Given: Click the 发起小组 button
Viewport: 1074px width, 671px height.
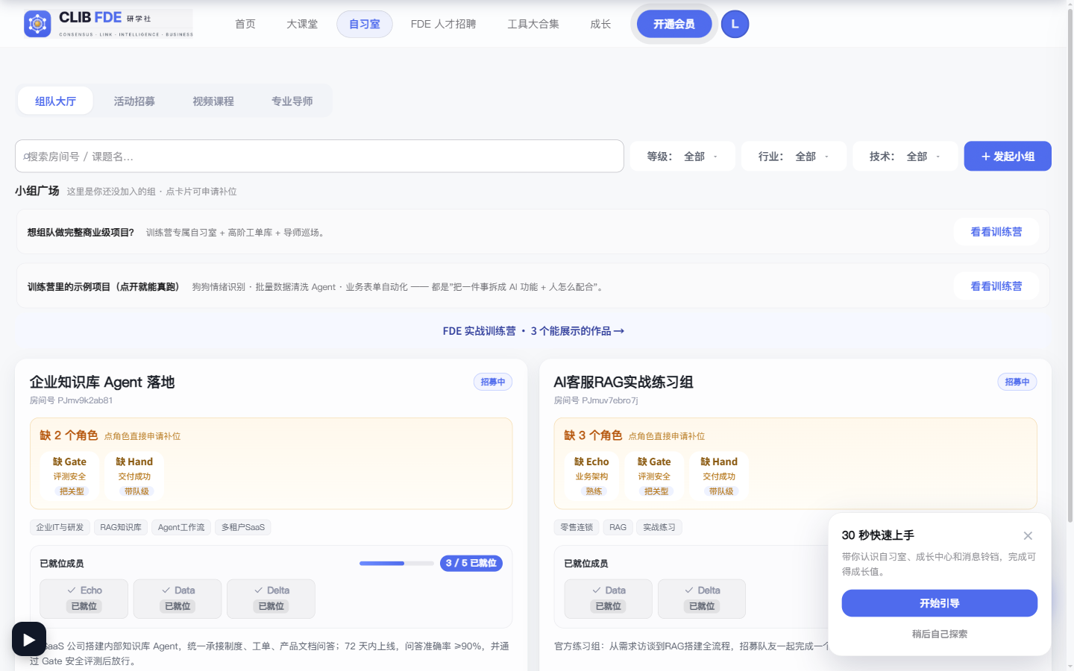Looking at the screenshot, I should [x=1008, y=156].
